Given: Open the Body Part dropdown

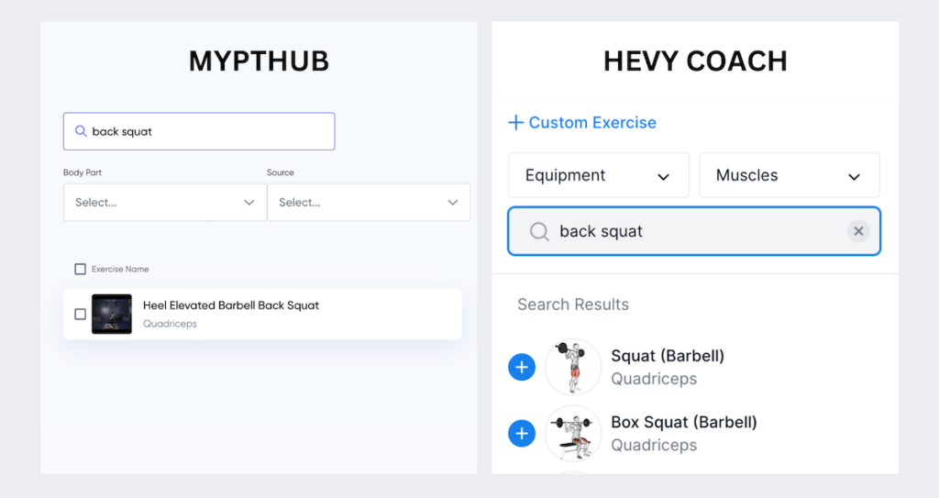Looking at the screenshot, I should point(164,203).
